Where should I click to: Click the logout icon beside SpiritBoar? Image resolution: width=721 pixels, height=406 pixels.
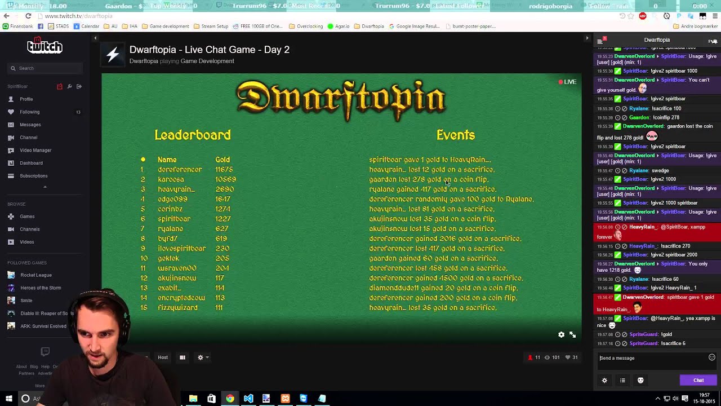pos(79,86)
